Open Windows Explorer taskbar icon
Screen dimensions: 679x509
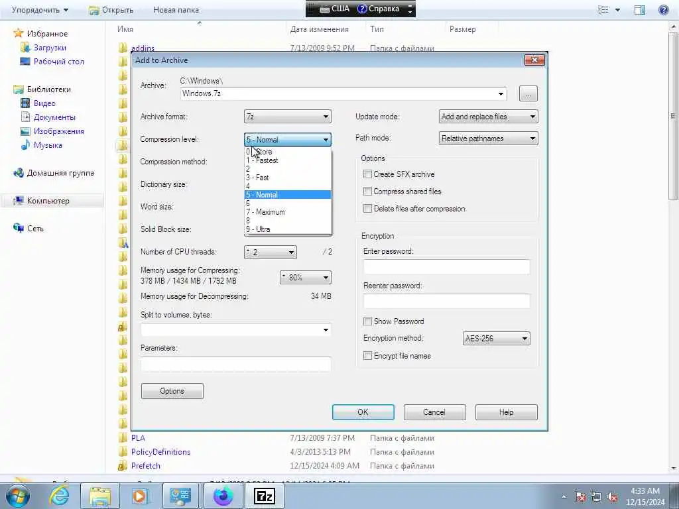tap(100, 496)
